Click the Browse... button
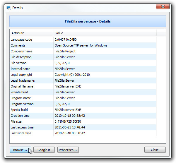Viewport: 176px width, 163px height. 20,150
